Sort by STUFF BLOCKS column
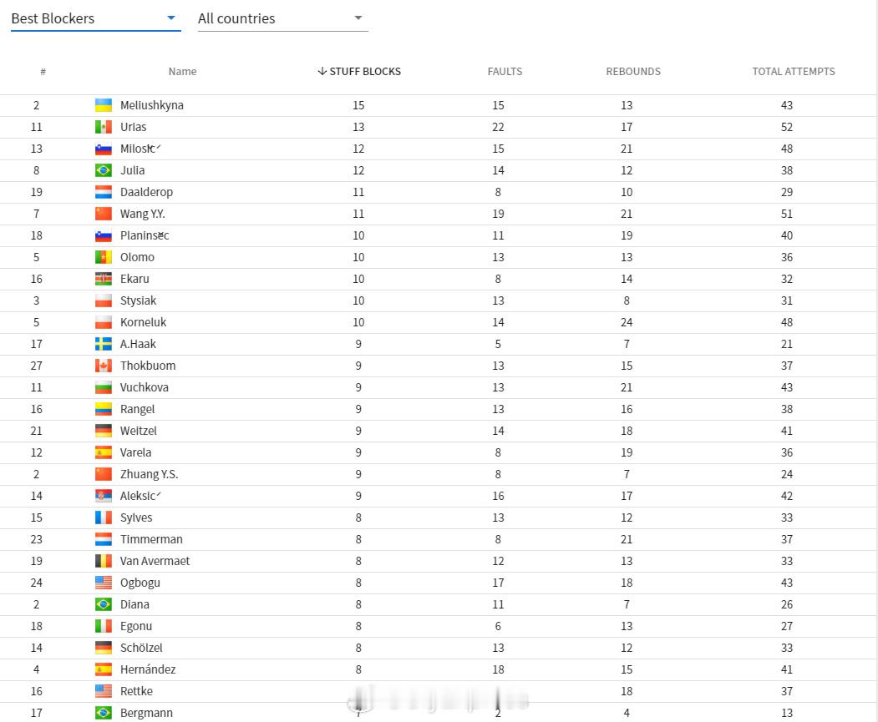The height and width of the screenshot is (722, 878). (x=359, y=72)
